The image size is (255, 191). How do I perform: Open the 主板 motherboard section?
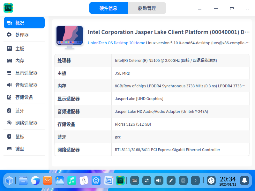tap(24, 48)
